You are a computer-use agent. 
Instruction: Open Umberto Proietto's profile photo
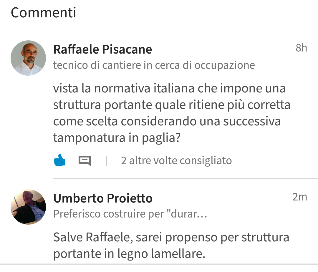coord(28,207)
